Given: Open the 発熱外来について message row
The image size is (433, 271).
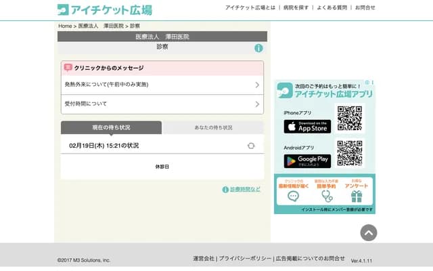Looking at the screenshot, I should (x=162, y=85).
